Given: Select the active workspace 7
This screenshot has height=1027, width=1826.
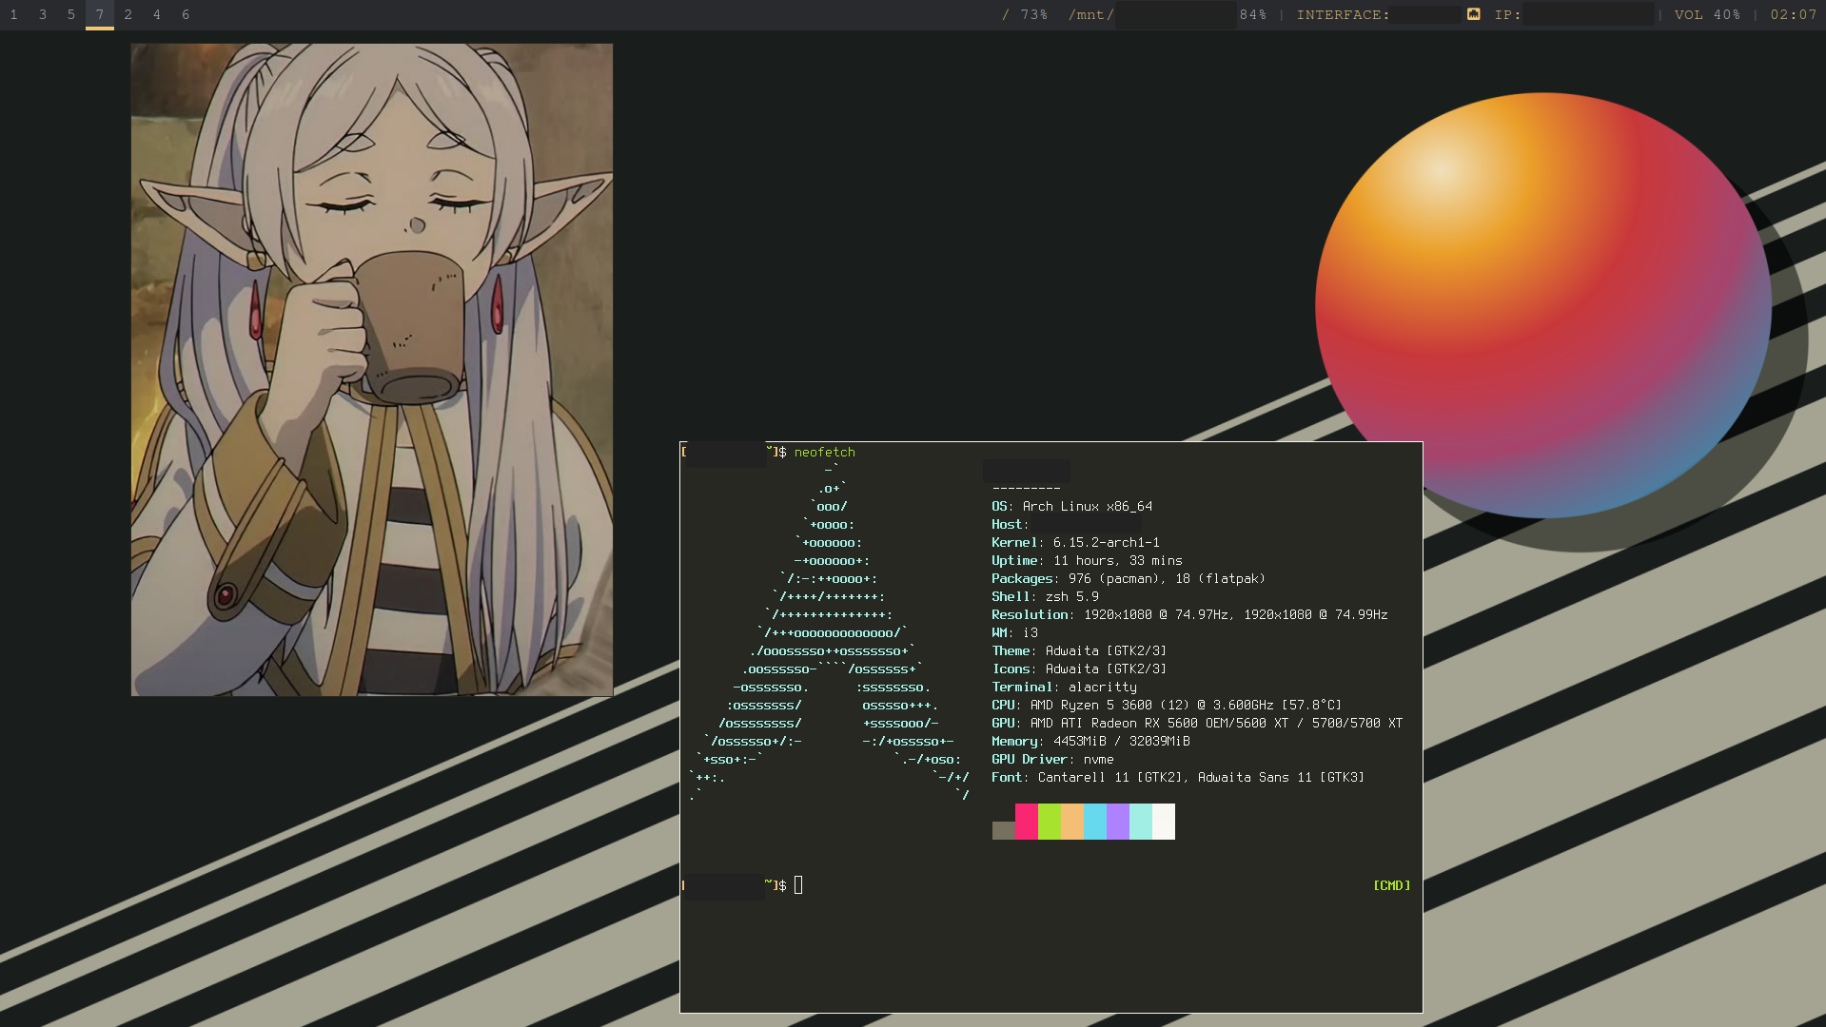Looking at the screenshot, I should coord(100,14).
